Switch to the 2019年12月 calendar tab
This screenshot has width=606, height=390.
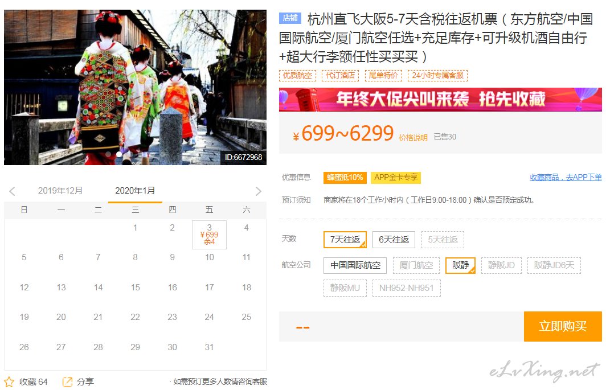60,191
